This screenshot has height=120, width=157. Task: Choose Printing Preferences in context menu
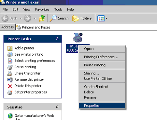[x=102, y=57]
